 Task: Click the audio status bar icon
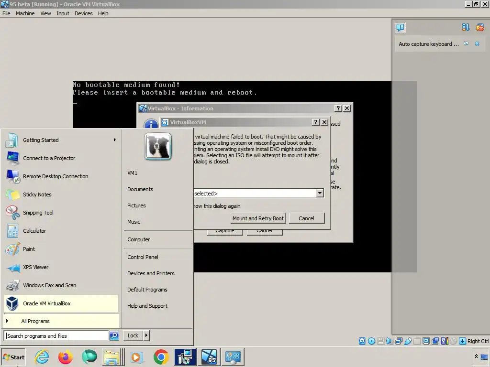(x=390, y=341)
